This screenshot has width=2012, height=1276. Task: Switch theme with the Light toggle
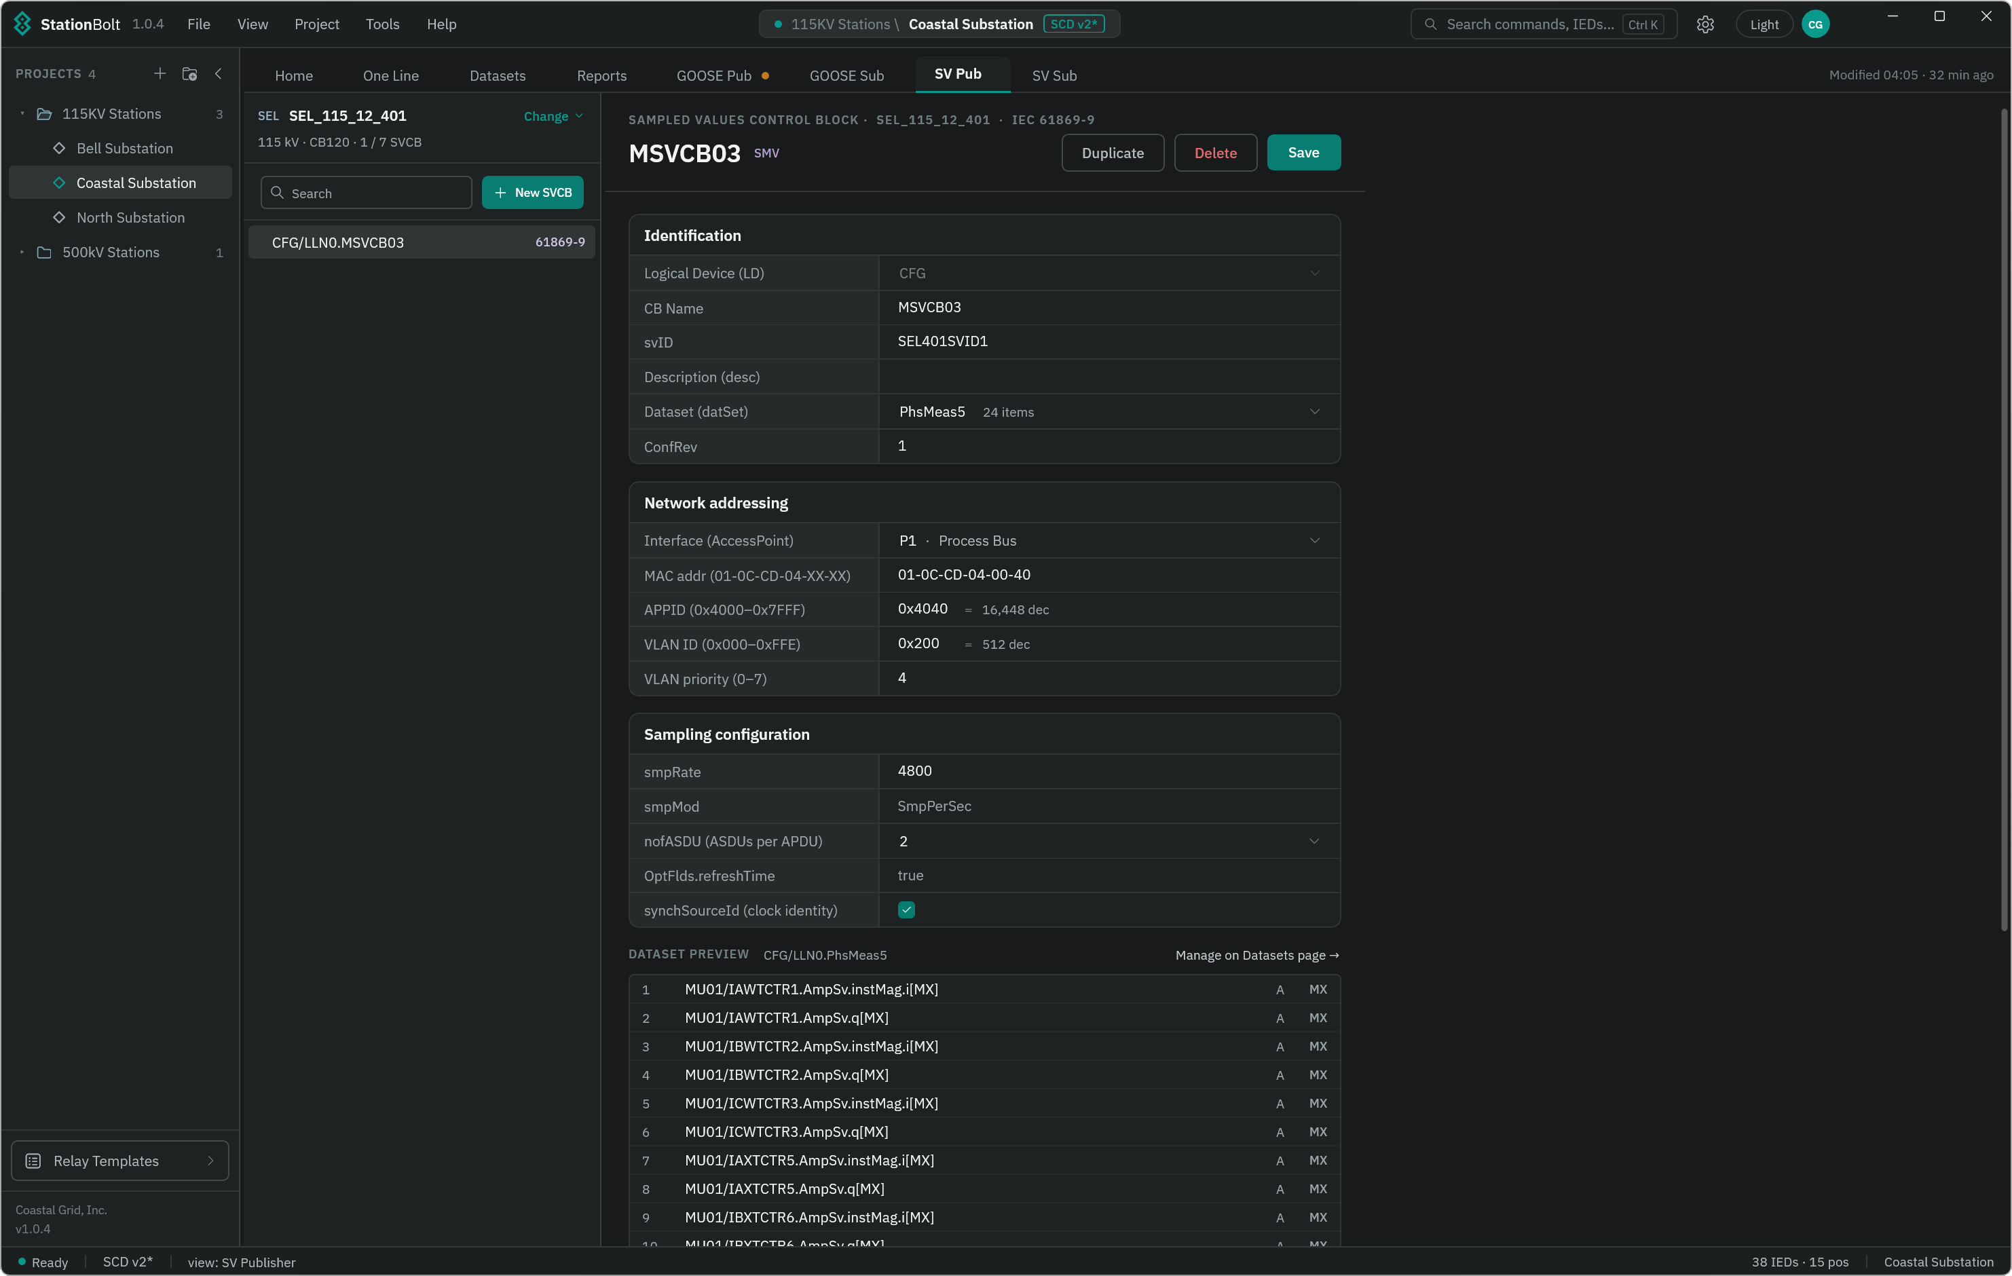[x=1765, y=24]
